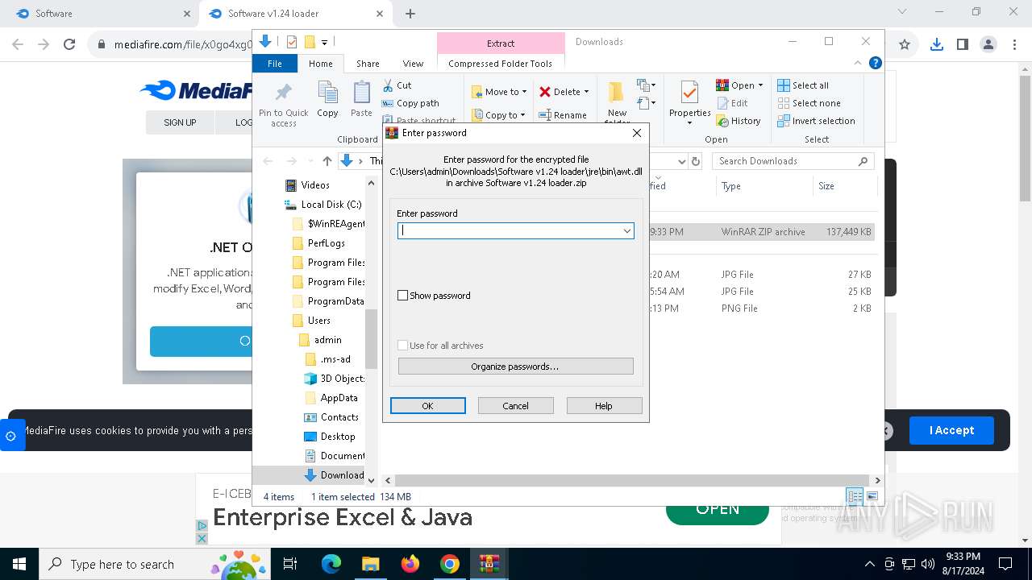The height and width of the screenshot is (580, 1032).
Task: Click the Copy icon in Clipboard group
Action: coord(327,93)
